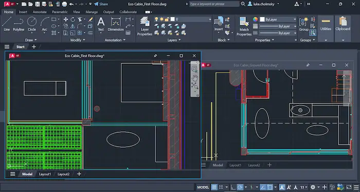Open the object color wheel swatch
Image resolution: width=360 pixels, height=192 pixels.
(x=255, y=20)
